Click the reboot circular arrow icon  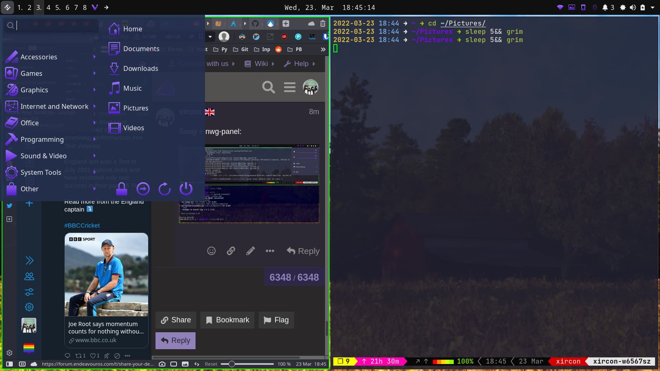pos(165,189)
